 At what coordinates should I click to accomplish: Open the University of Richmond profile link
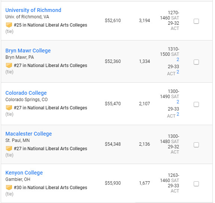(33, 10)
